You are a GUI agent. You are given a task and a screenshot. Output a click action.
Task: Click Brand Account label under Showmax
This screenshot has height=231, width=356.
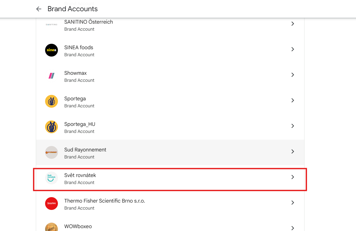point(79,81)
